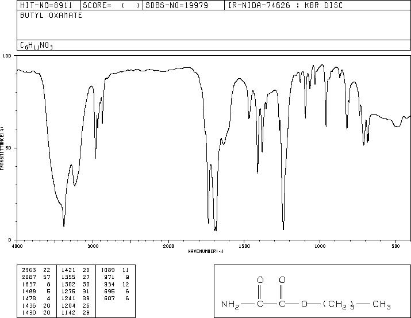Select the molecular formula C6H11NO3

point(36,45)
